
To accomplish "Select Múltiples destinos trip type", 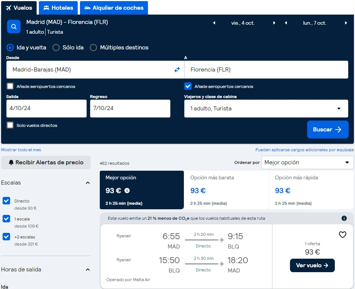I will tap(93, 48).
